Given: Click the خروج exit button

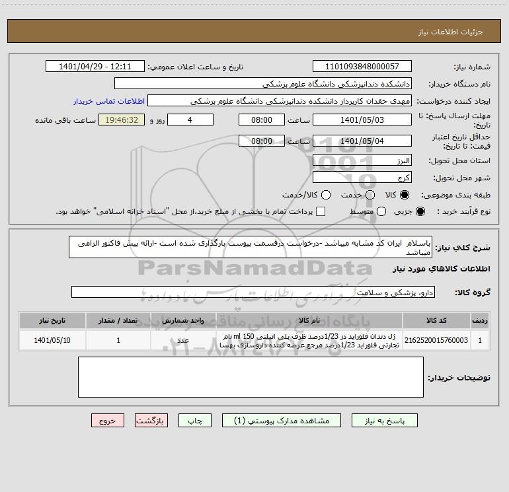Looking at the screenshot, I should click(108, 421).
